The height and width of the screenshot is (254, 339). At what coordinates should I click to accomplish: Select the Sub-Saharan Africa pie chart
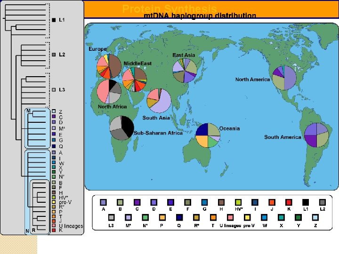tap(122, 128)
